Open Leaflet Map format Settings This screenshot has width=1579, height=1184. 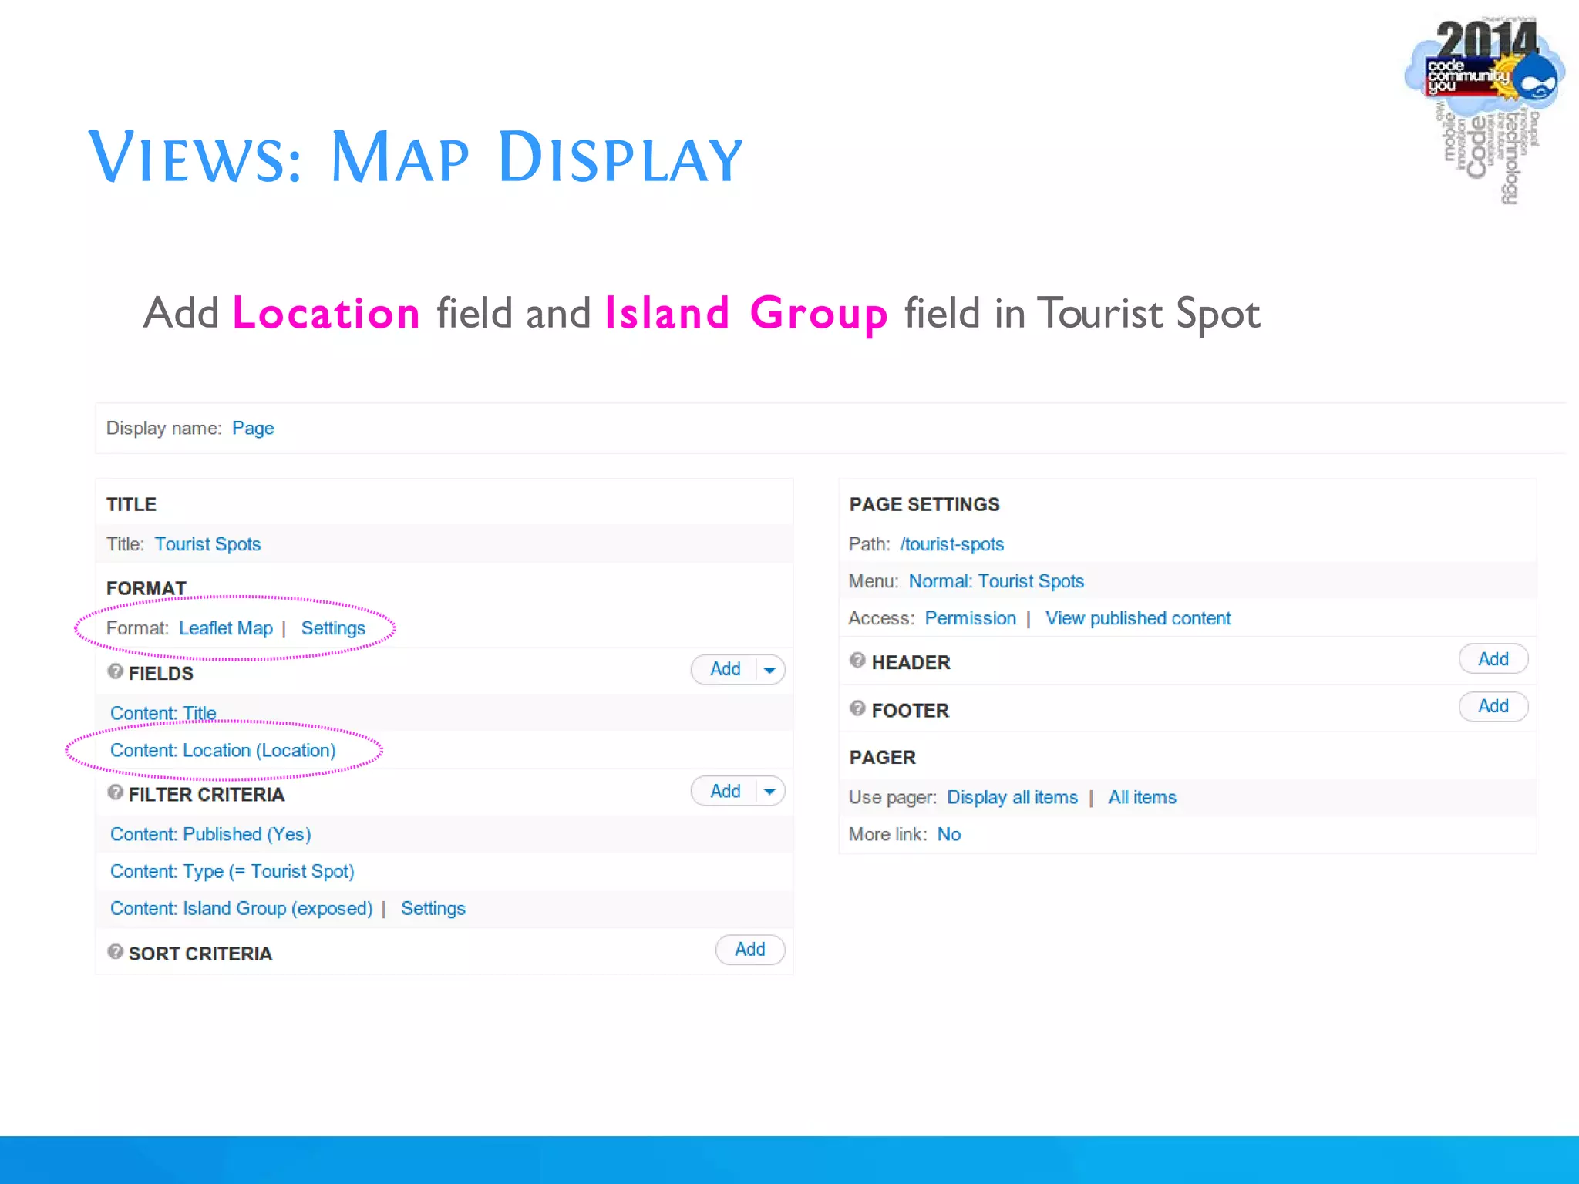[x=333, y=628]
